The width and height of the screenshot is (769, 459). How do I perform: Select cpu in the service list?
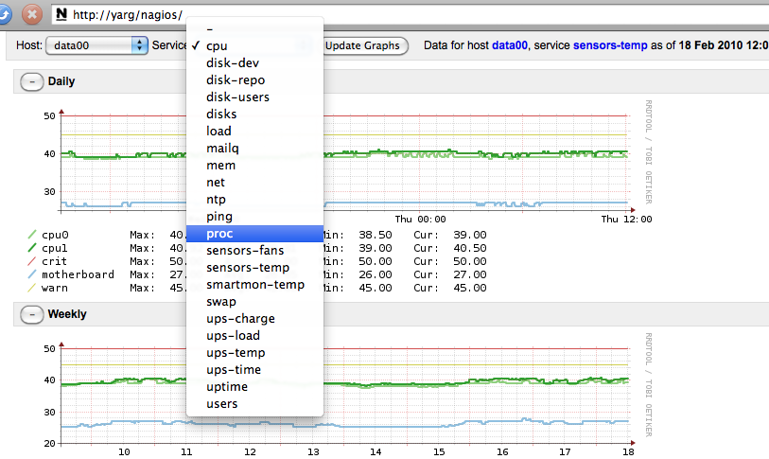click(254, 45)
